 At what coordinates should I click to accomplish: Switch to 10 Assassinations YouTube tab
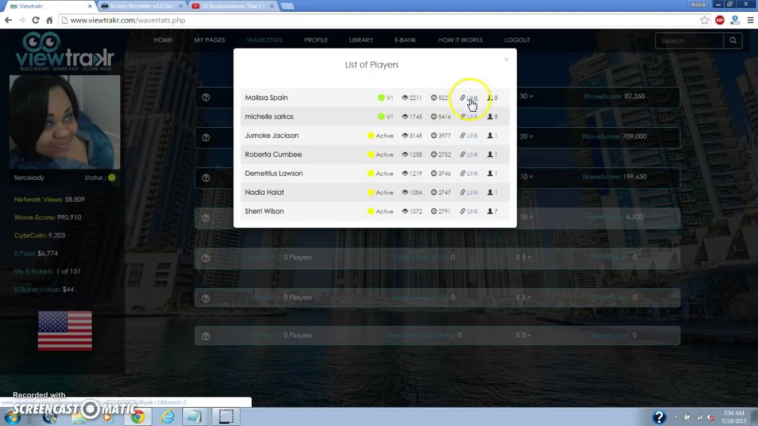tap(233, 6)
